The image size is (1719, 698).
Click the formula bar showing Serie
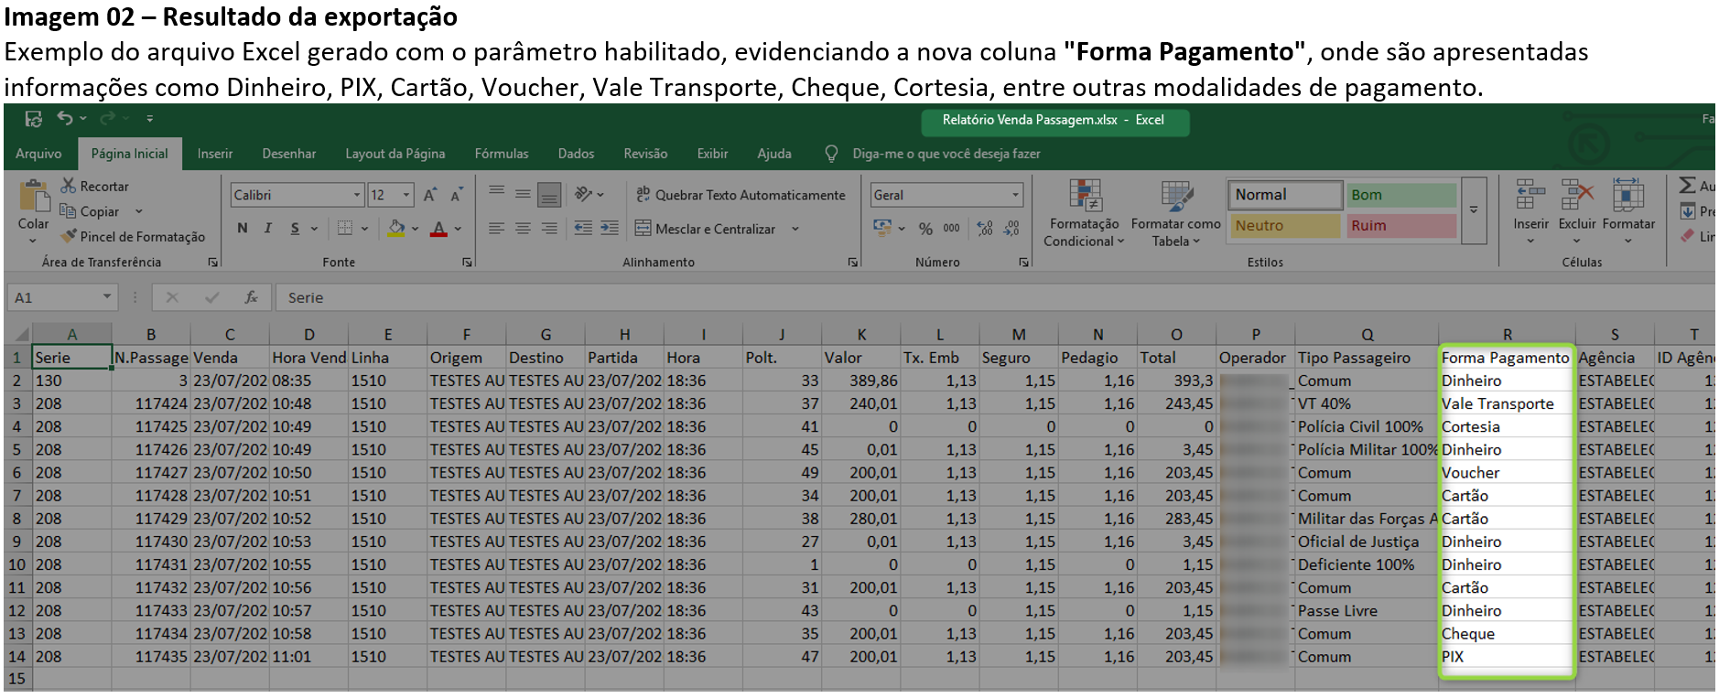996,297
